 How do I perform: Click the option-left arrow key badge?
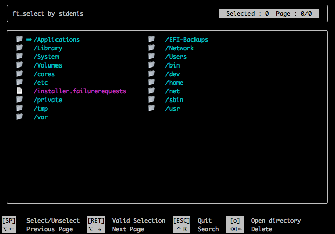(9, 229)
